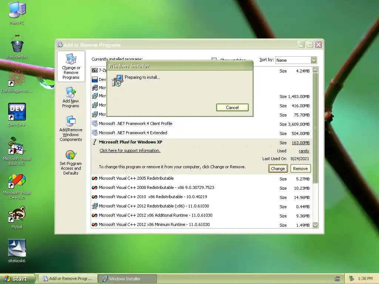
Task: Click the program list scroll up arrow
Action: click(315, 70)
